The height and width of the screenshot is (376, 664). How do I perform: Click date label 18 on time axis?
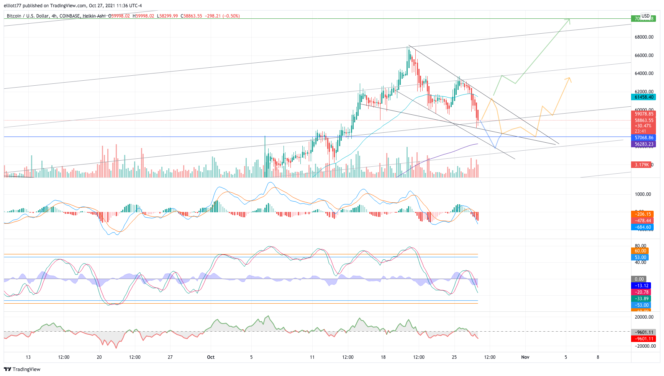pos(383,357)
